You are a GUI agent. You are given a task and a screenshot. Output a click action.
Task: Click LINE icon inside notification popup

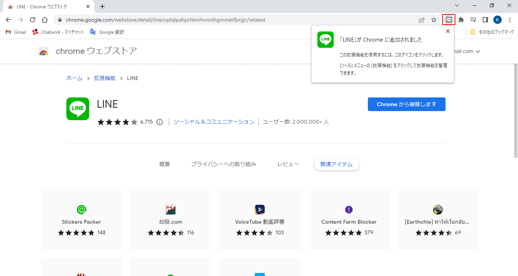pyautogui.click(x=325, y=39)
